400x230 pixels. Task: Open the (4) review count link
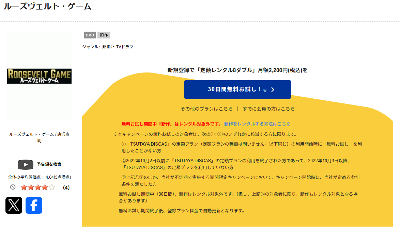pyautogui.click(x=66, y=188)
